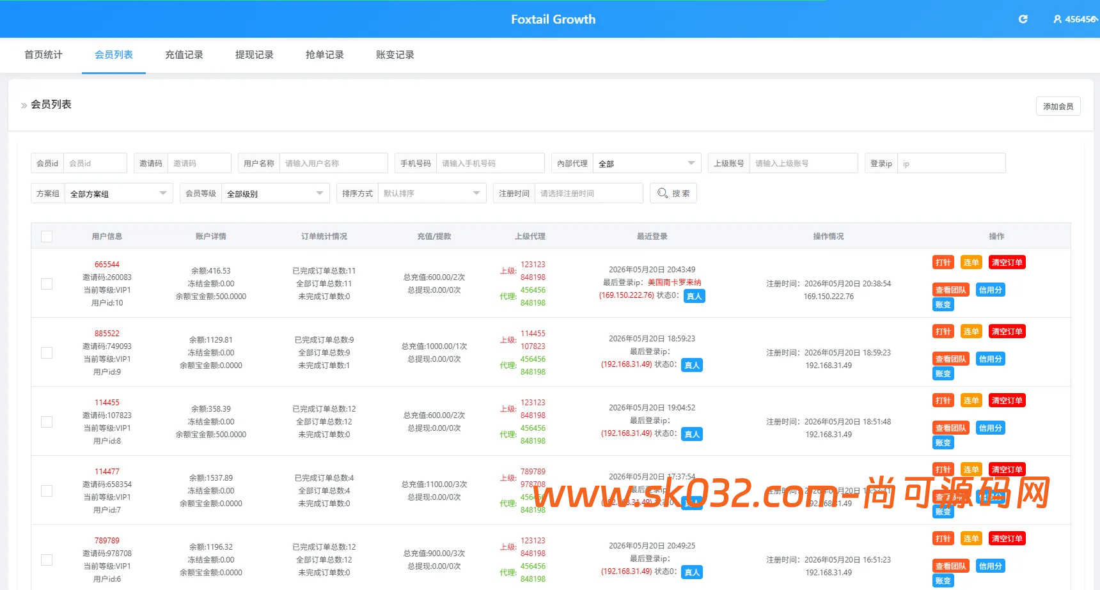Click 连单 button for user 885522
This screenshot has width=1100, height=590.
coord(971,332)
